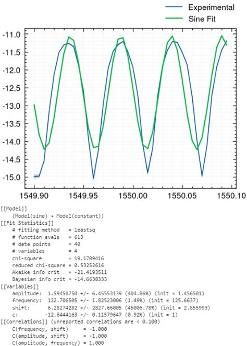Screen dimensions: 247x346
Task: Click the -11.0 y-axis tick label
Action: coord(11,34)
